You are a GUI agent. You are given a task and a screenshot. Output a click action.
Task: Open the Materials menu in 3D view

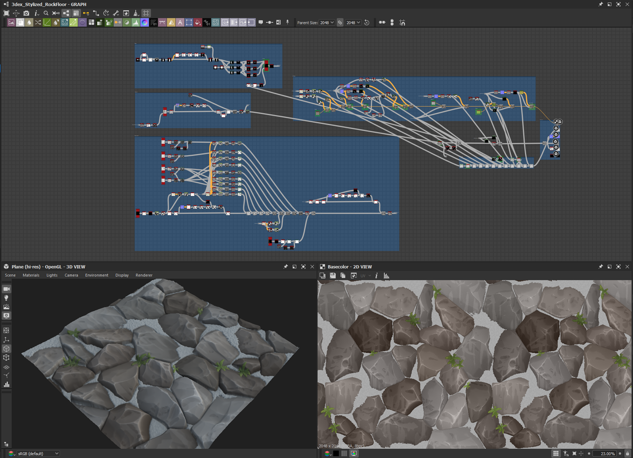point(31,275)
